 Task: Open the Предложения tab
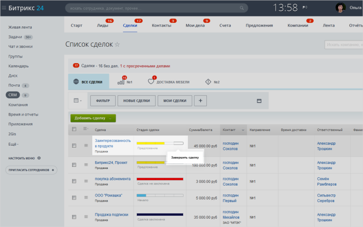click(x=259, y=25)
